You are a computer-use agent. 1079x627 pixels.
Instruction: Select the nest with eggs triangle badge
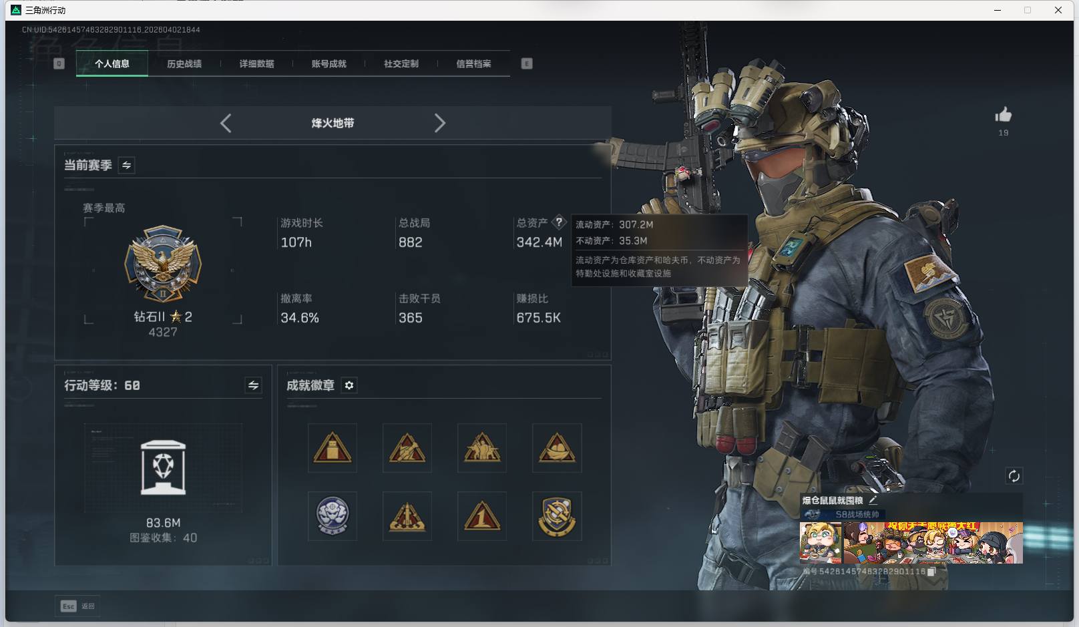(557, 448)
